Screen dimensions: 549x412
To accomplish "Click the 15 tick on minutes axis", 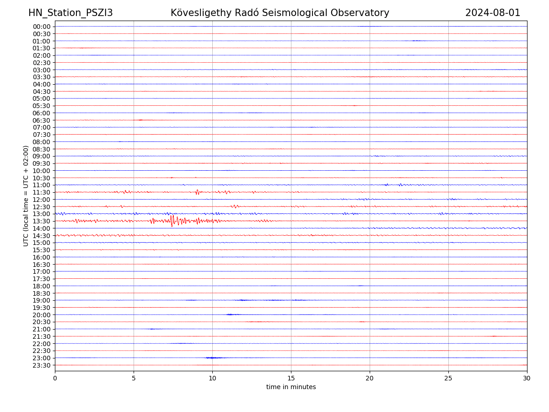I will click(x=291, y=378).
